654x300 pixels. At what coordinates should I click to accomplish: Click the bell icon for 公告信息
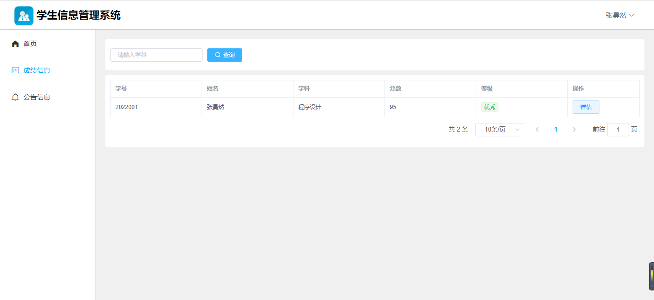click(15, 97)
